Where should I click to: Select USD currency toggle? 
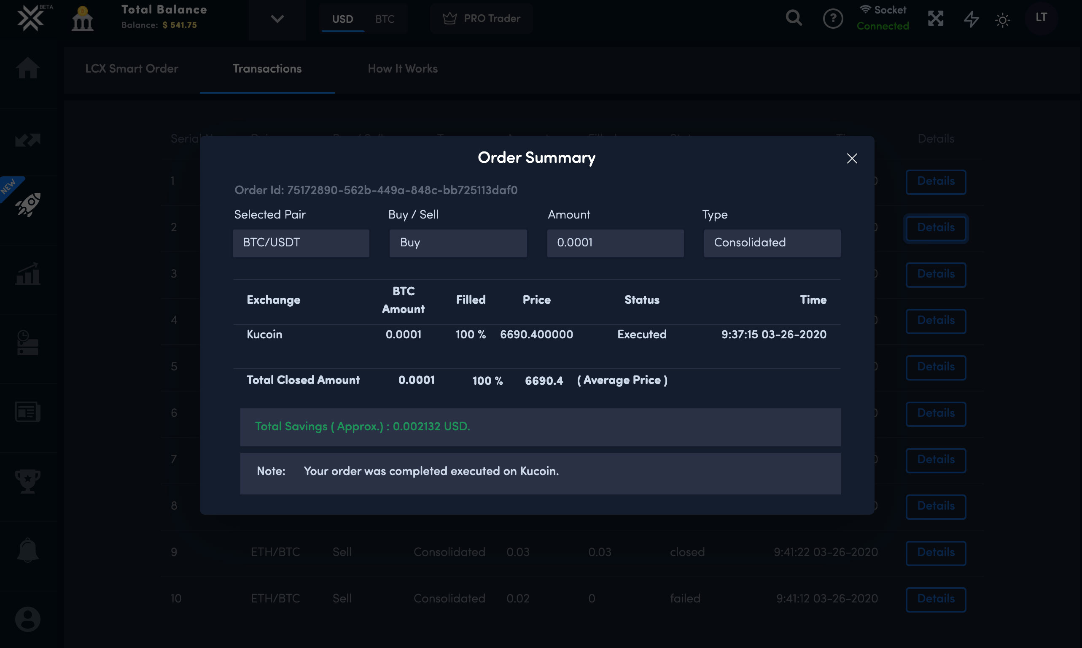click(x=343, y=19)
